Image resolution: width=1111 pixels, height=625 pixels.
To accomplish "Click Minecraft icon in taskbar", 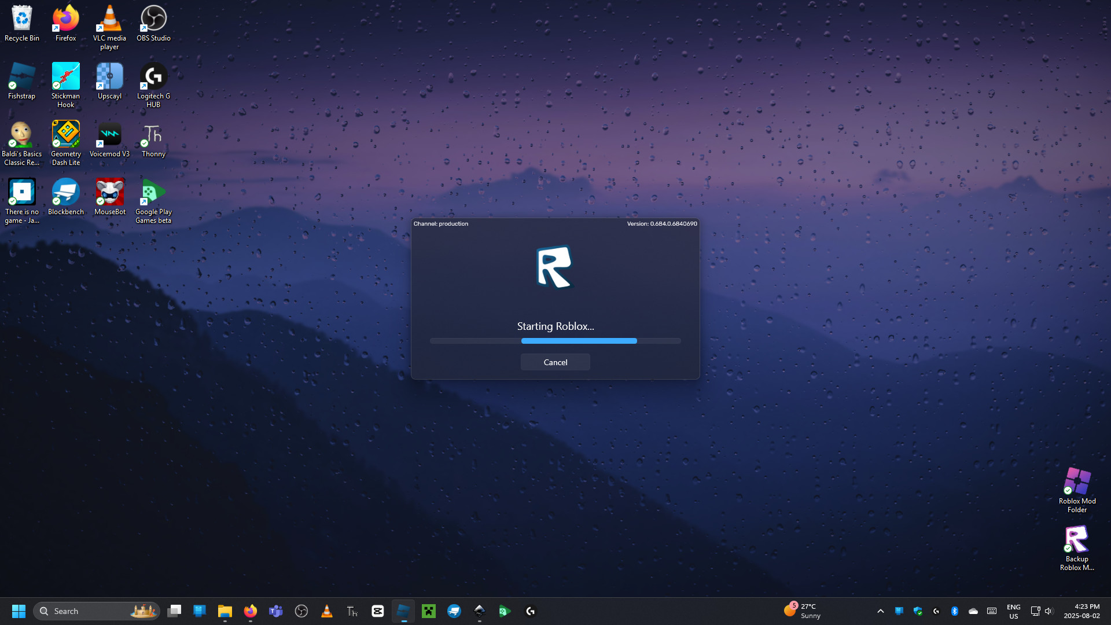I will [429, 611].
